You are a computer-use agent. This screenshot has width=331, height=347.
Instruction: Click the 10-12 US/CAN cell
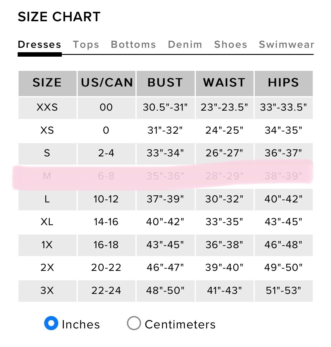(106, 199)
